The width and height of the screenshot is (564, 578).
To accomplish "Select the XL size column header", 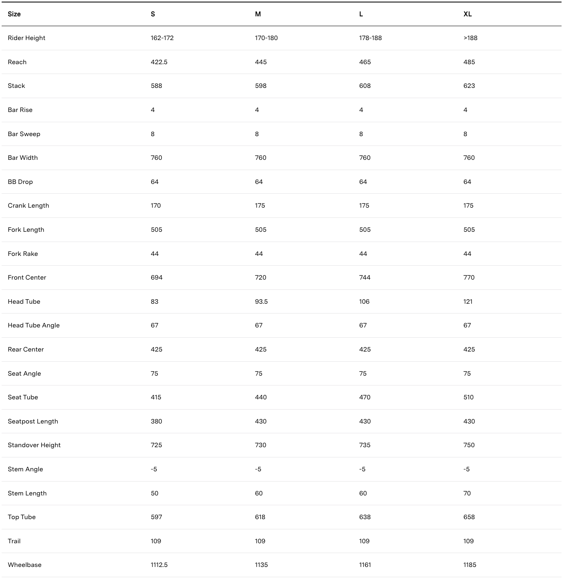I will pyautogui.click(x=468, y=14).
